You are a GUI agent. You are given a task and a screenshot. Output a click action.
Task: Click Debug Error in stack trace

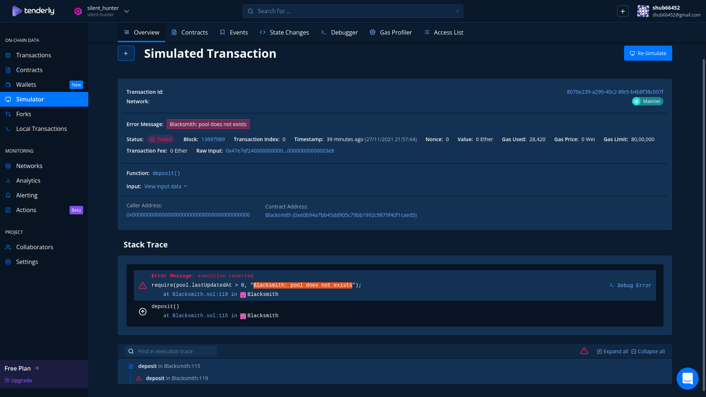pos(630,285)
